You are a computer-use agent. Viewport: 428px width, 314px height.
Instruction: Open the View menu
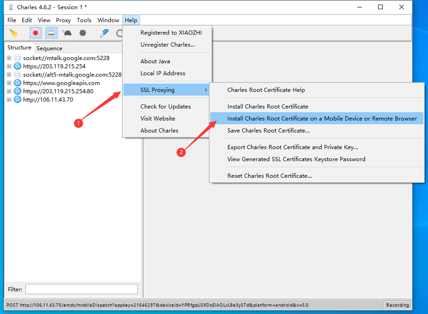pyautogui.click(x=44, y=20)
